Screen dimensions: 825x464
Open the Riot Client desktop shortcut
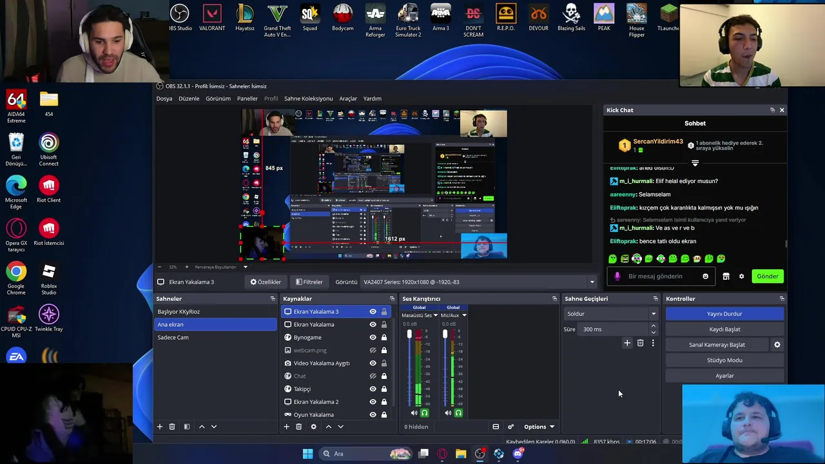48,190
